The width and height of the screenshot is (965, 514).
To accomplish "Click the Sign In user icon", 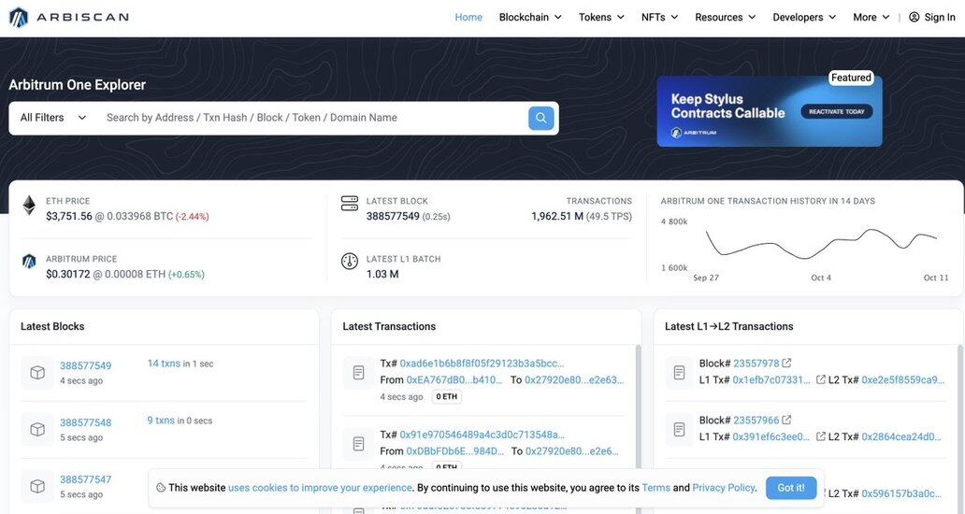I will pyautogui.click(x=914, y=17).
